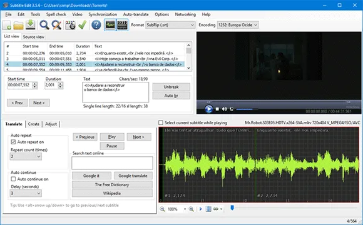The image size is (363, 225).
Task: Click the < Previous button
Action: point(85,137)
